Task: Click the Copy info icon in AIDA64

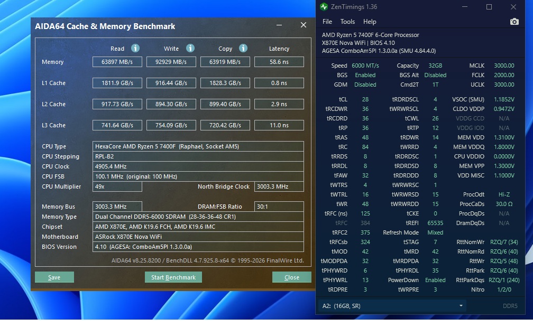Action: pyautogui.click(x=243, y=48)
